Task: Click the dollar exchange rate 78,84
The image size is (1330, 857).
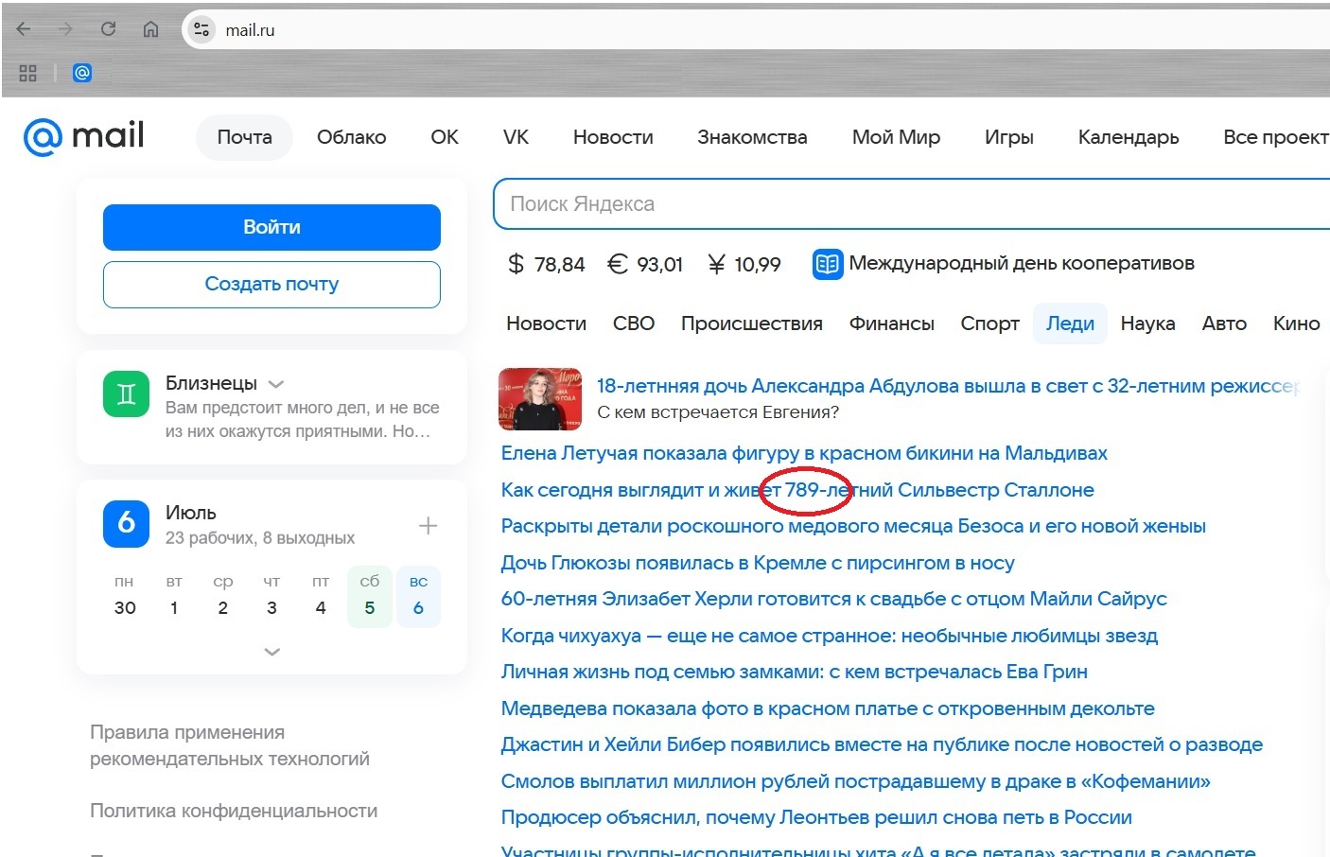Action: click(x=547, y=264)
